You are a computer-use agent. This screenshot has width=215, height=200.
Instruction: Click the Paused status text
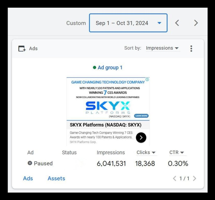pos(43,163)
